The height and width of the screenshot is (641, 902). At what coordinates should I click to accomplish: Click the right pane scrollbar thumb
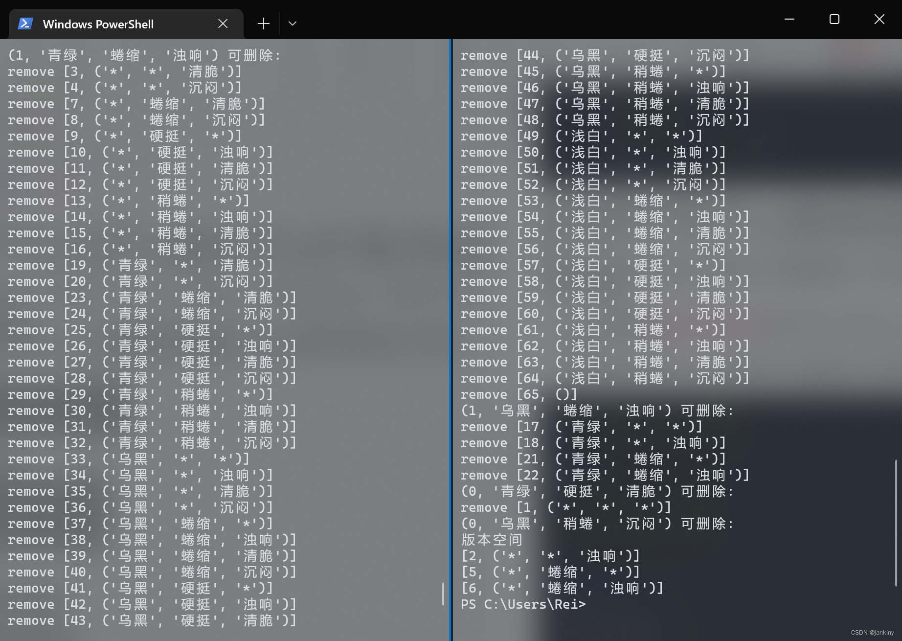pyautogui.click(x=896, y=523)
